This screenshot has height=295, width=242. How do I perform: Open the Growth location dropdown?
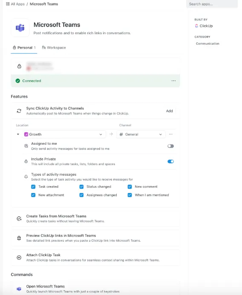[64, 134]
